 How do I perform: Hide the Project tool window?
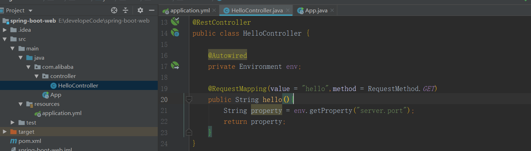(151, 11)
